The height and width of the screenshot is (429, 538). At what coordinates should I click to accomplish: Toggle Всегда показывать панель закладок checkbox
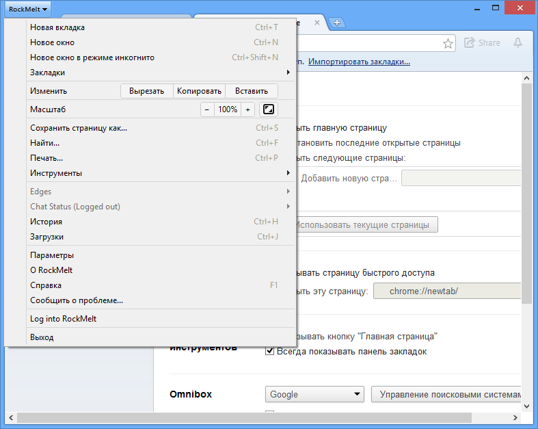click(x=270, y=352)
